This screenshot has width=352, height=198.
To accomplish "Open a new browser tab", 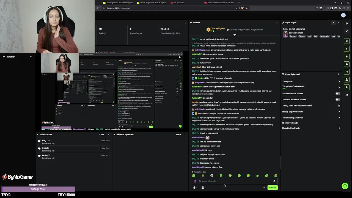I will tap(239, 3).
